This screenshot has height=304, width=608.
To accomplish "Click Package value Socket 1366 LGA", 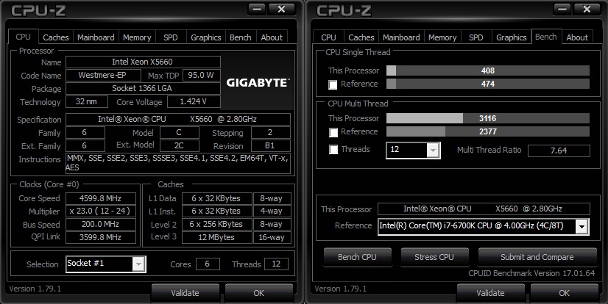I will point(143,88).
